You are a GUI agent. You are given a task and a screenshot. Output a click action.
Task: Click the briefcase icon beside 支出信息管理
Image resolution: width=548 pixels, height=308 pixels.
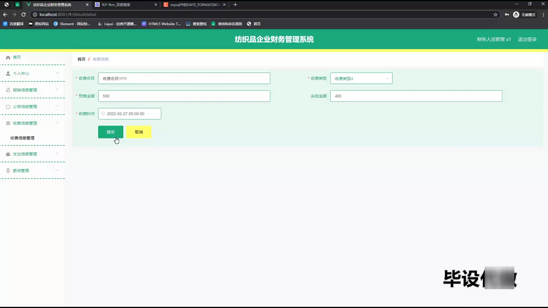[x=8, y=154]
